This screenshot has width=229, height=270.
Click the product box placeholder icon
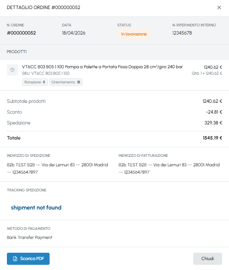[x=12, y=70]
